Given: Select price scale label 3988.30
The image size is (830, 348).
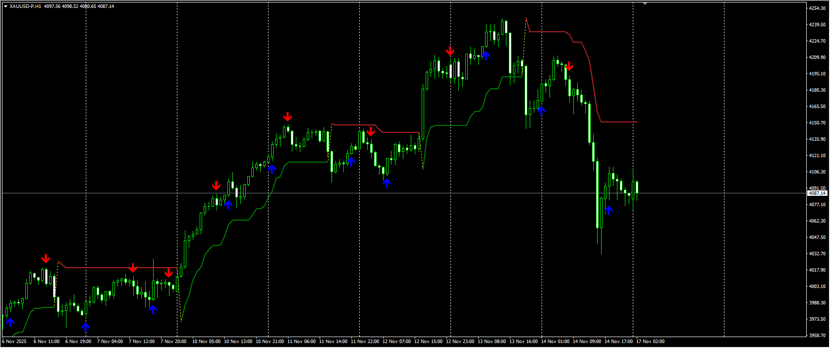Looking at the screenshot, I should [818, 303].
